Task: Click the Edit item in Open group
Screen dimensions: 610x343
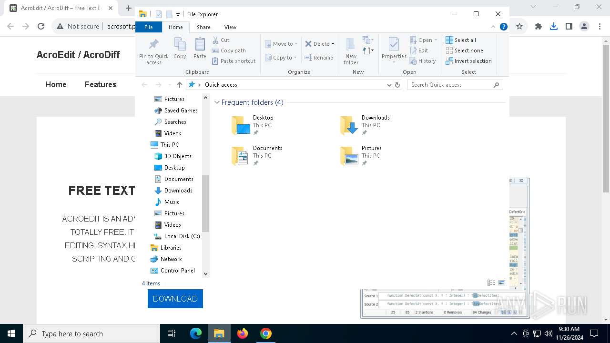Action: (x=419, y=50)
